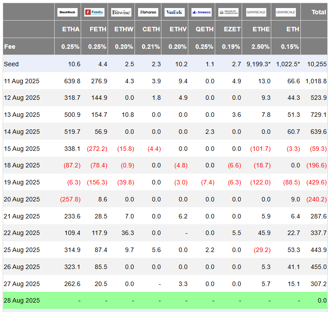This screenshot has width=330, height=312.
Task: Click the Grayscale logo above ETHE
Action: click(x=256, y=12)
